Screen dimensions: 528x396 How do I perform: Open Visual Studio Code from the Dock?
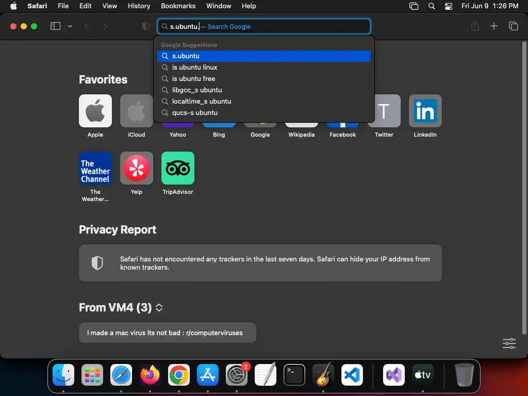click(352, 375)
